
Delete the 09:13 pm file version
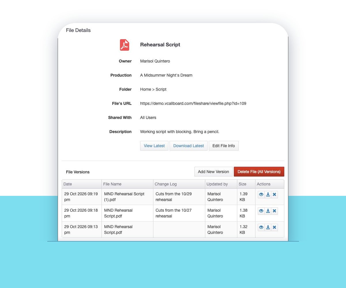click(274, 227)
